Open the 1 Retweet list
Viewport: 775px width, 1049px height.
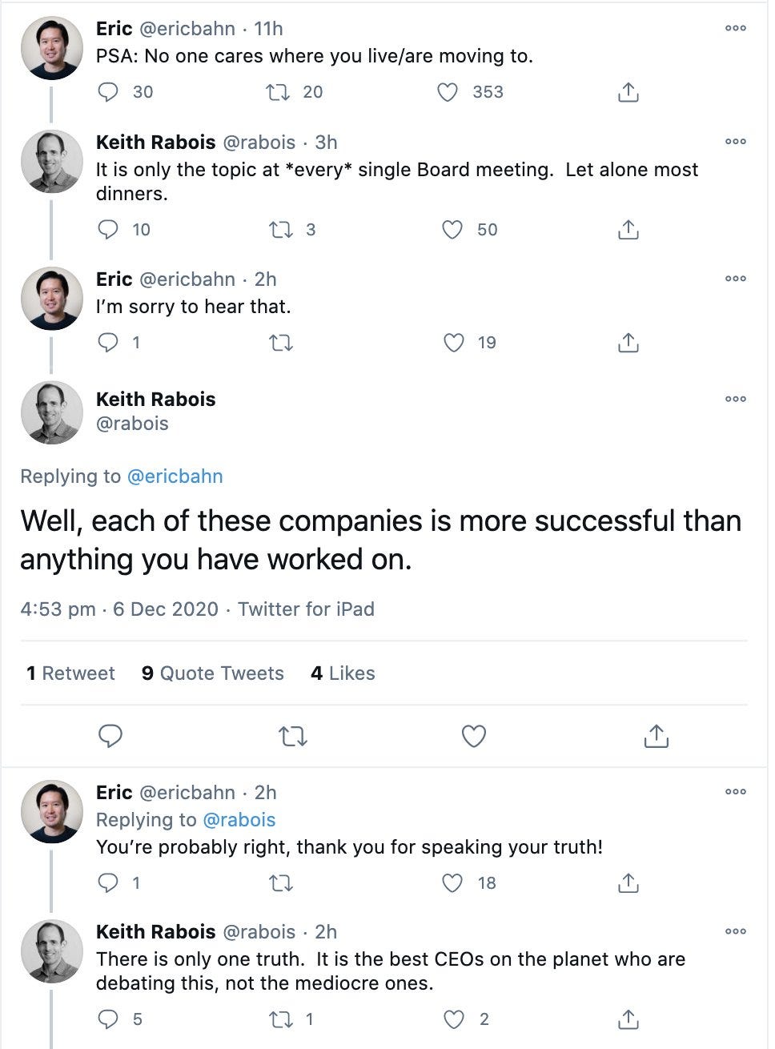(70, 673)
